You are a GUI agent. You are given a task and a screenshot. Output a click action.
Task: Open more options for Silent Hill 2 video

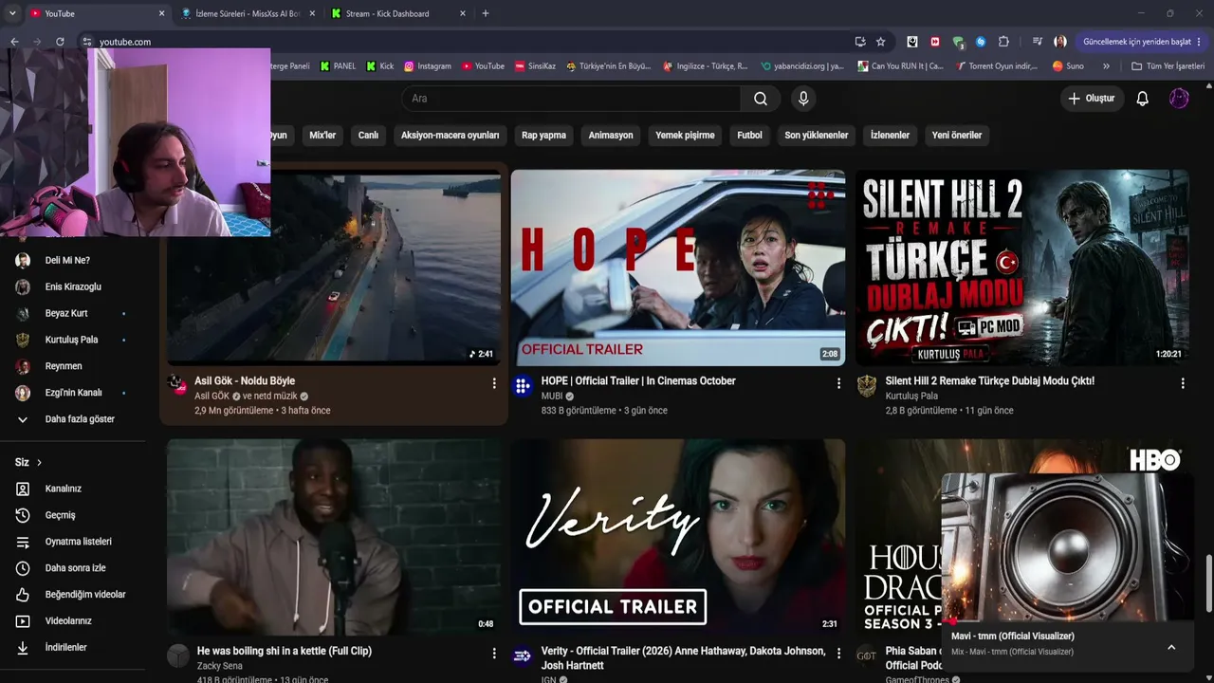click(x=1183, y=383)
